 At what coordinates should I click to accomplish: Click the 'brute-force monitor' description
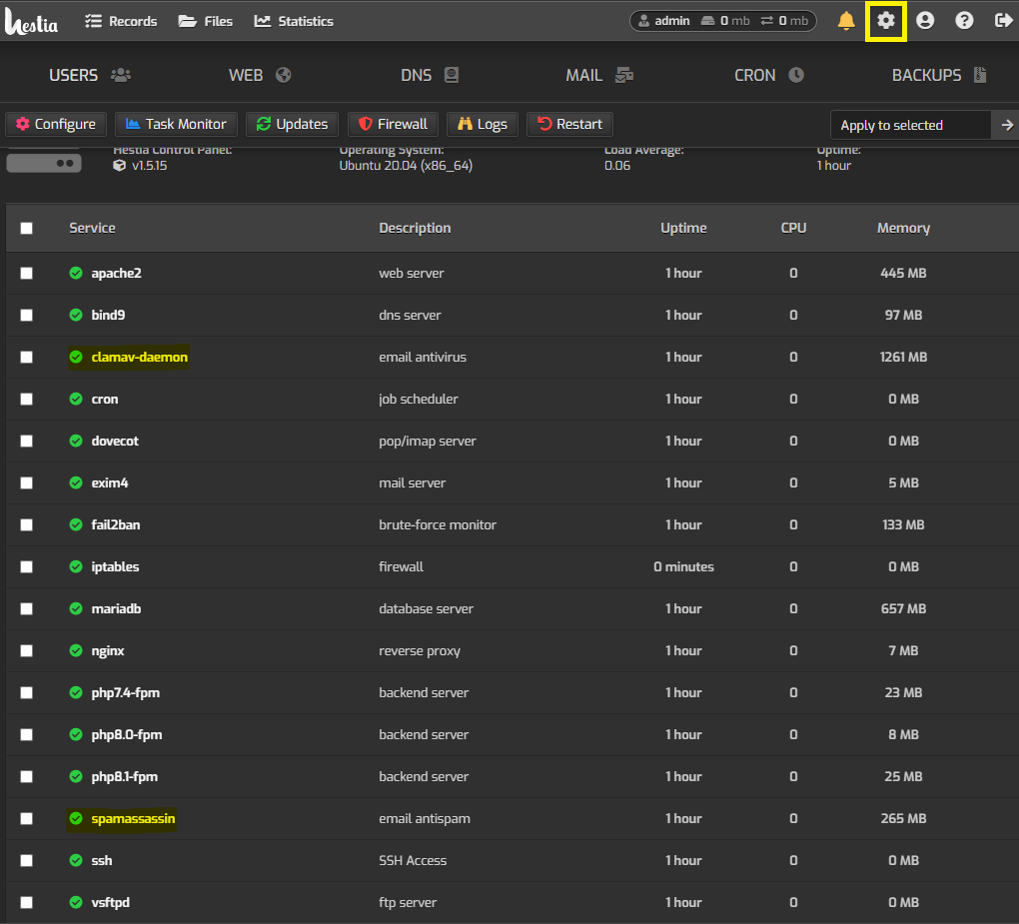point(438,524)
